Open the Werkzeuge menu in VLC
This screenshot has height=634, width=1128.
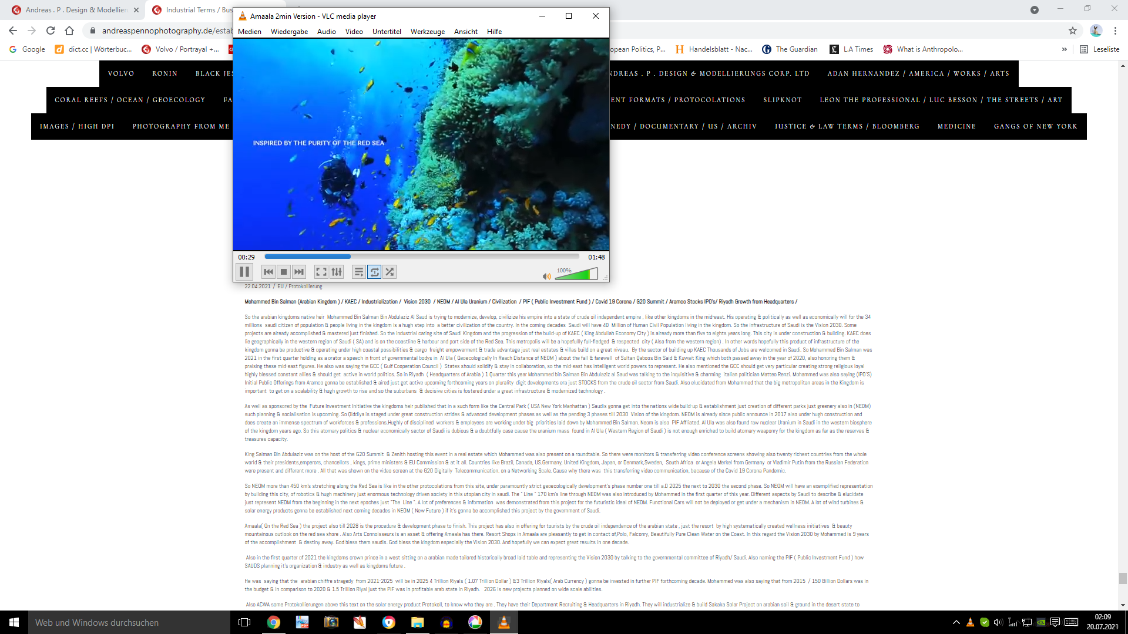[x=428, y=32]
